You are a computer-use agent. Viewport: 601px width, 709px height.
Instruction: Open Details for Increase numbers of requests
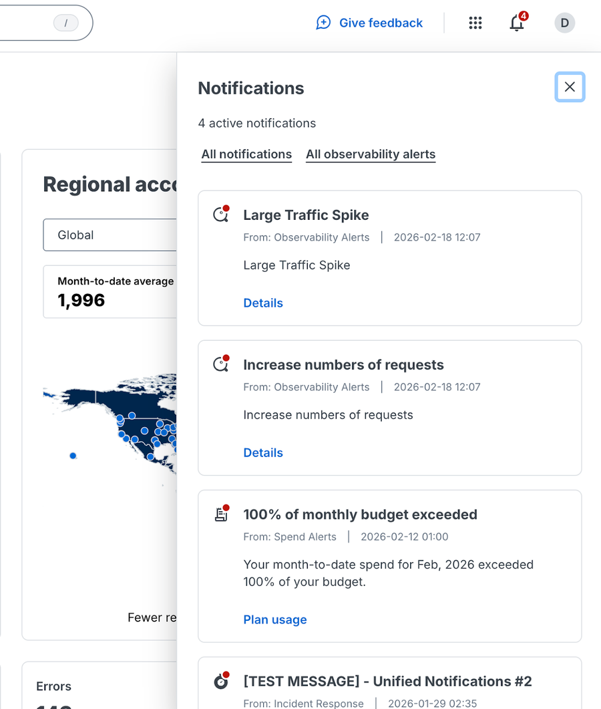coord(263,452)
